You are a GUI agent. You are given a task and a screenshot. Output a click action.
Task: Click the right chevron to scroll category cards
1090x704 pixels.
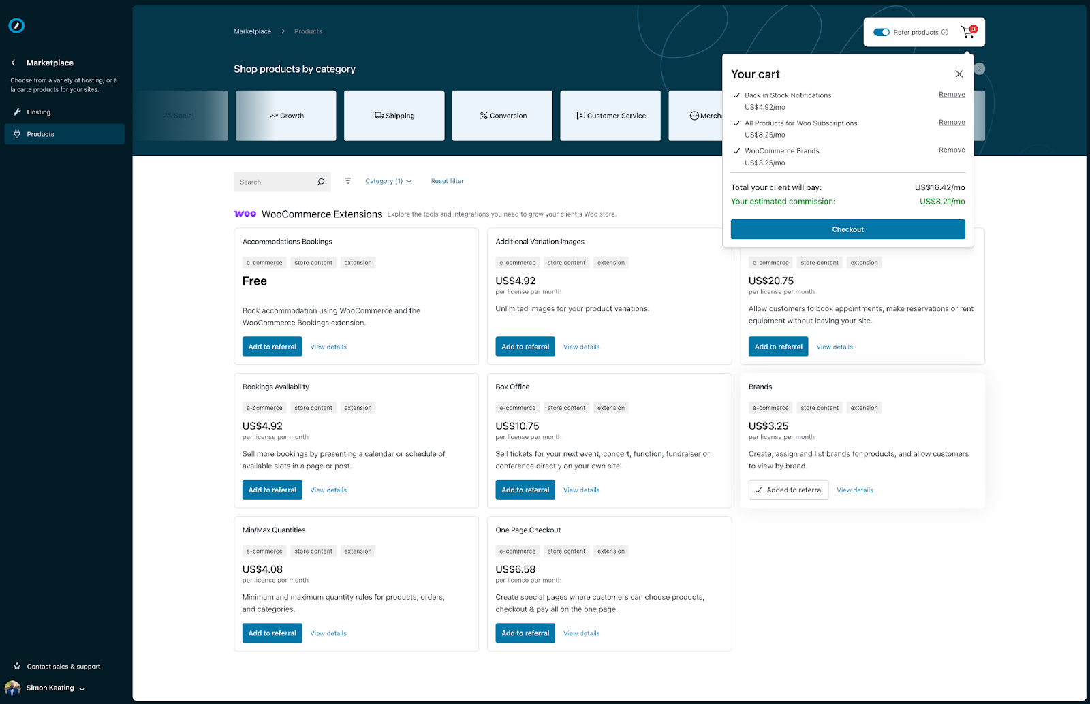(979, 68)
